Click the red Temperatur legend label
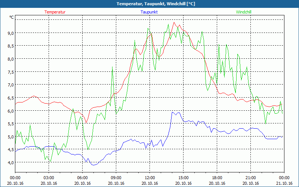This screenshot has height=187, width=299. (55, 12)
